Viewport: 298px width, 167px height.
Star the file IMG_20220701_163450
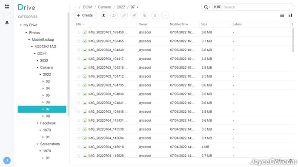click(78, 32)
